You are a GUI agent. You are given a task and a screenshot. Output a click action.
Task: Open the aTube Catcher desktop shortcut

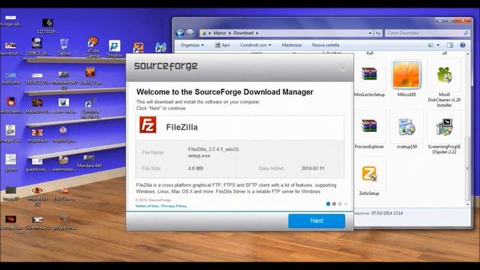pos(93,46)
